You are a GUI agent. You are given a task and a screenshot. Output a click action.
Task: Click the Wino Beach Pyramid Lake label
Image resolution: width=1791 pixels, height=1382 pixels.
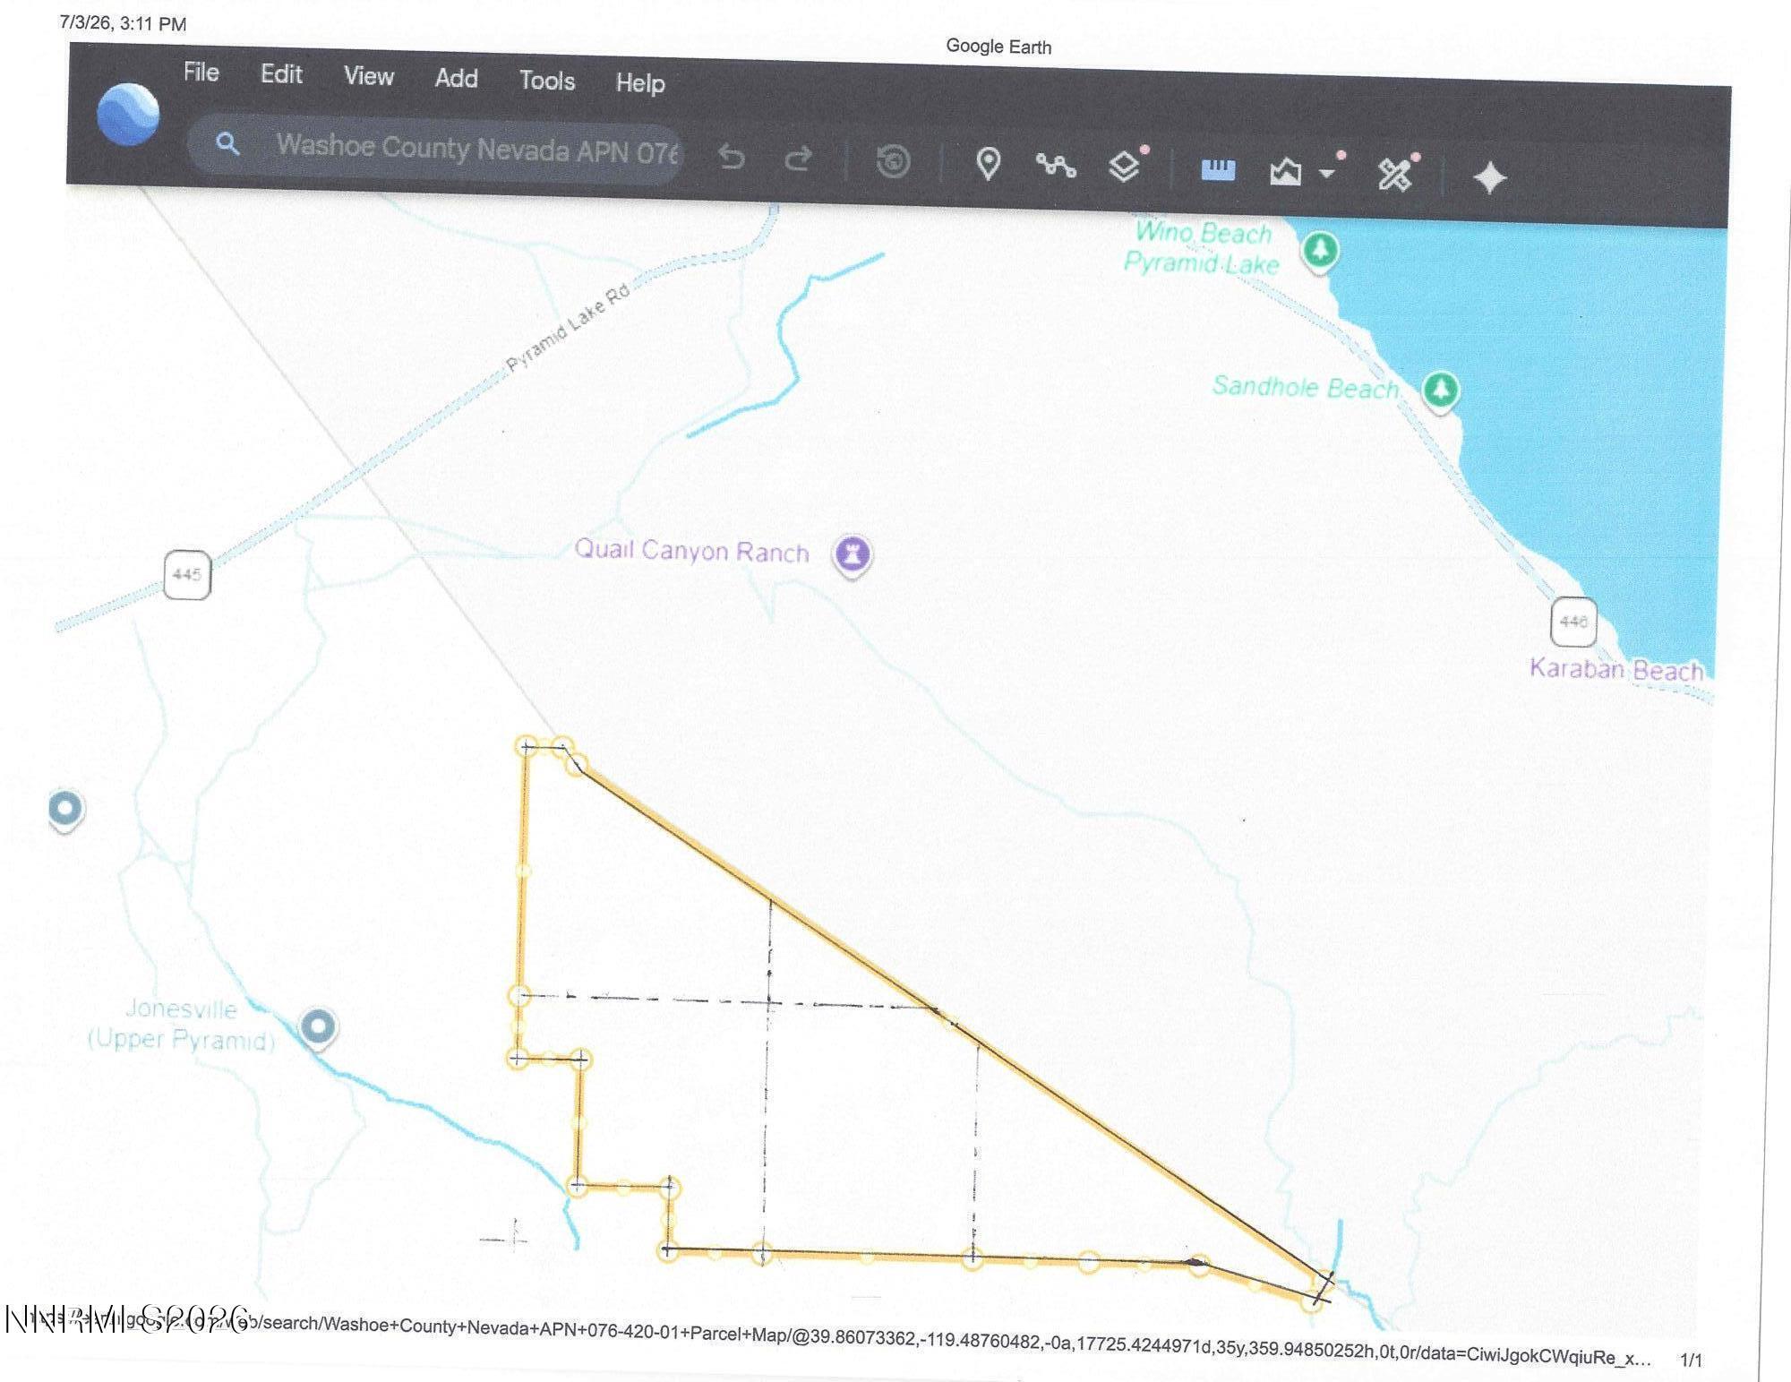[1202, 248]
